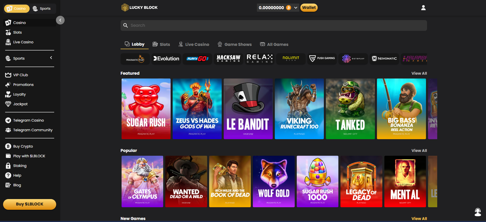Open Slots in the sidebar

pos(30,32)
